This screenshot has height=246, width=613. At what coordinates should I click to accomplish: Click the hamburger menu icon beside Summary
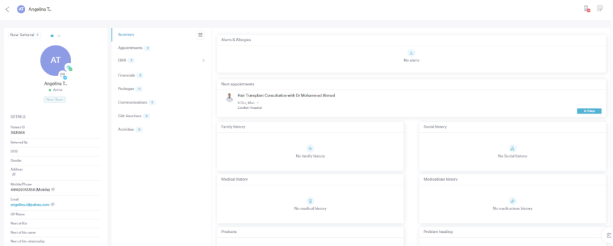coord(200,35)
